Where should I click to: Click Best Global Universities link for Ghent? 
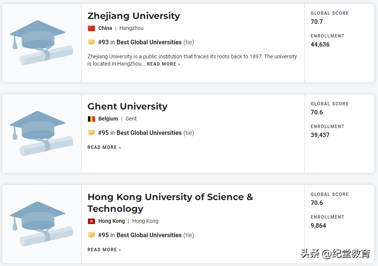point(149,133)
